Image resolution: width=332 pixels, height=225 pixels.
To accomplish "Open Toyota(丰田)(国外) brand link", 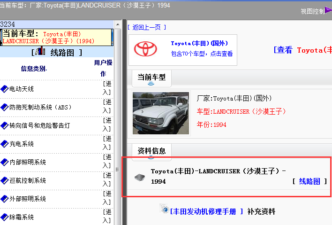I will (x=199, y=43).
